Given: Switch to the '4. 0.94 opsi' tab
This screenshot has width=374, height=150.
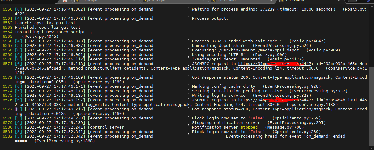Looking at the screenshot, I should pyautogui.click(x=172, y=1).
